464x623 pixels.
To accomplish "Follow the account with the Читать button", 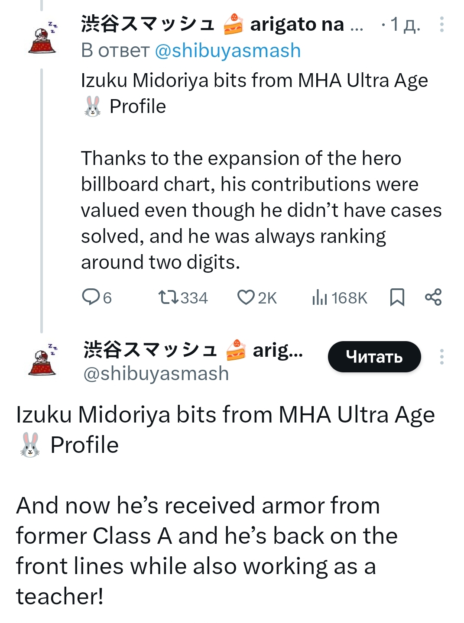I will [374, 357].
